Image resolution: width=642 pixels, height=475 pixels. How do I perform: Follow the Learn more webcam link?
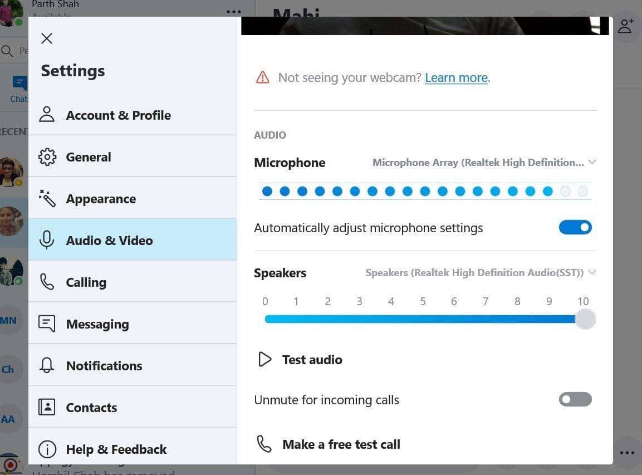(456, 77)
